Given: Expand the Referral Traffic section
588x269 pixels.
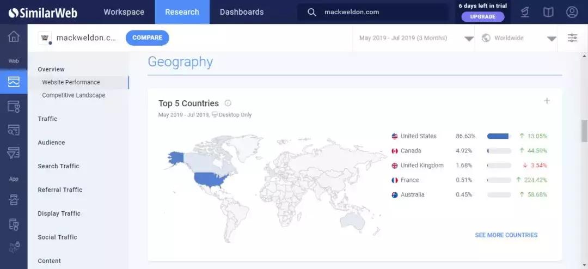Looking at the screenshot, I should 60,189.
